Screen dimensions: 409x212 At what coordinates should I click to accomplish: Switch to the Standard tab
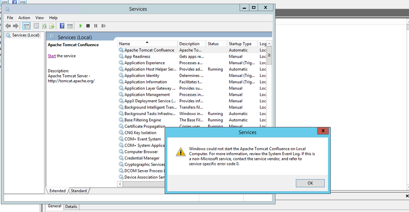(79, 191)
